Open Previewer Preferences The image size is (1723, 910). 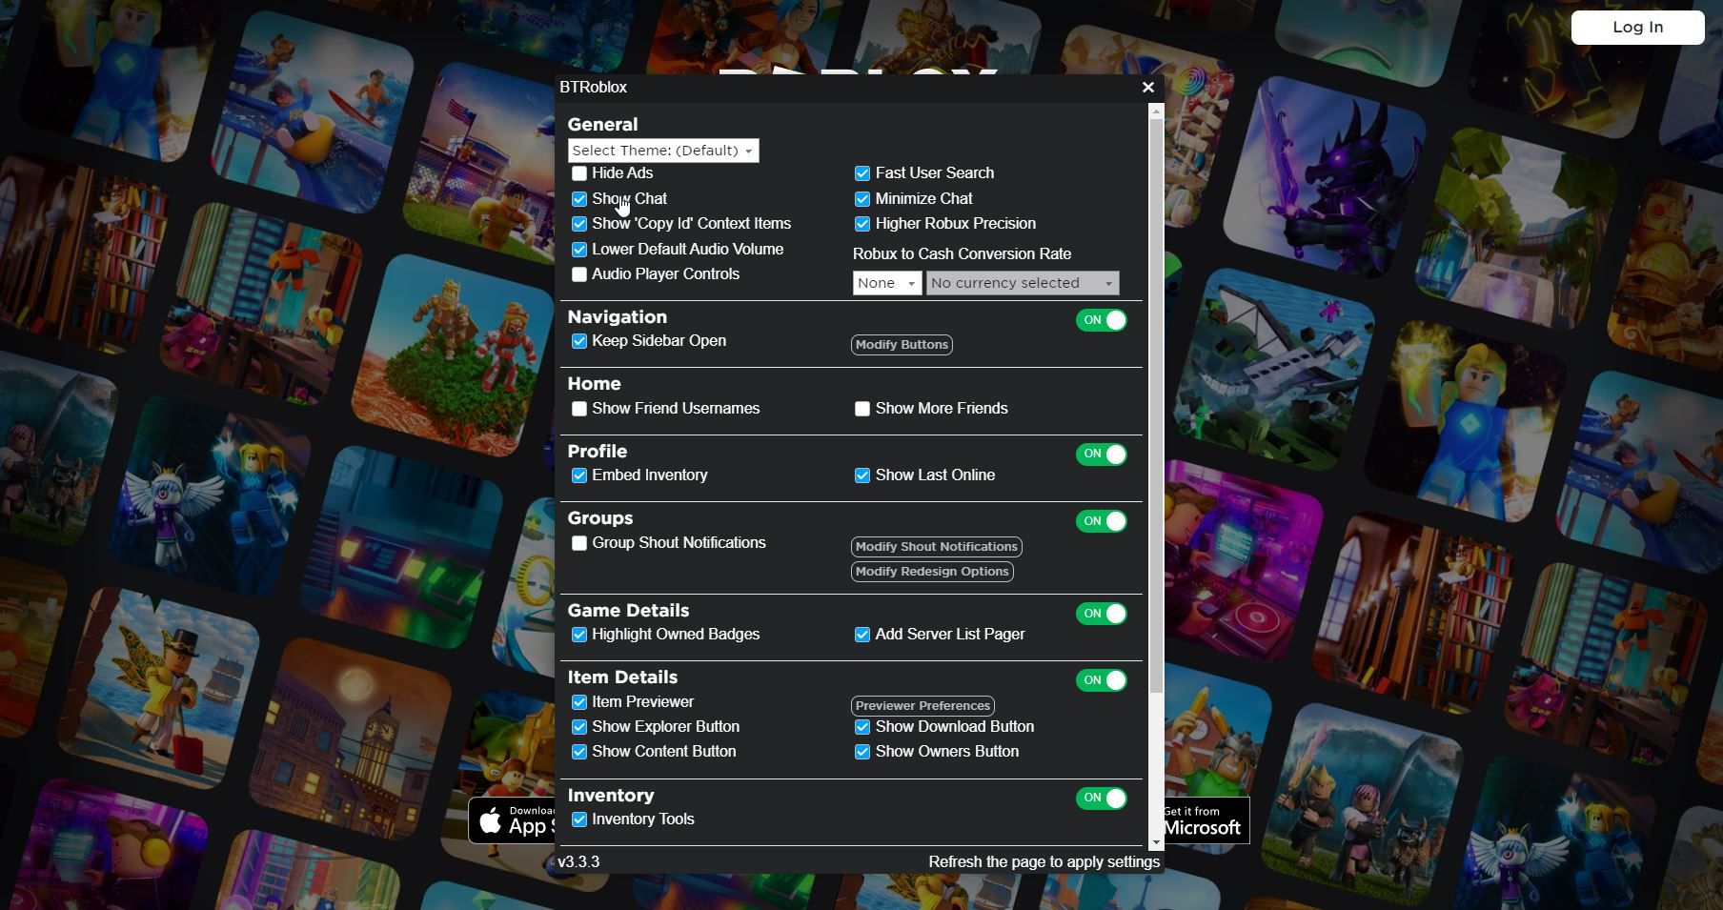[x=922, y=705]
